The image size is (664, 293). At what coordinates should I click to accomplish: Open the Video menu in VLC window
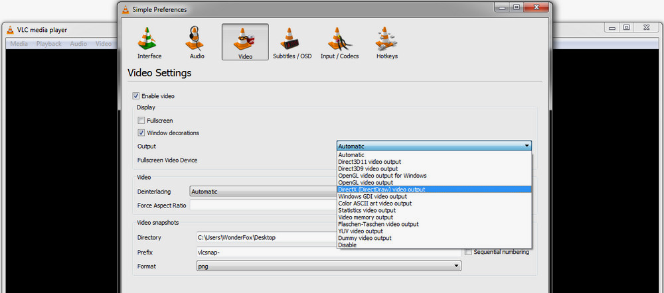(x=104, y=44)
